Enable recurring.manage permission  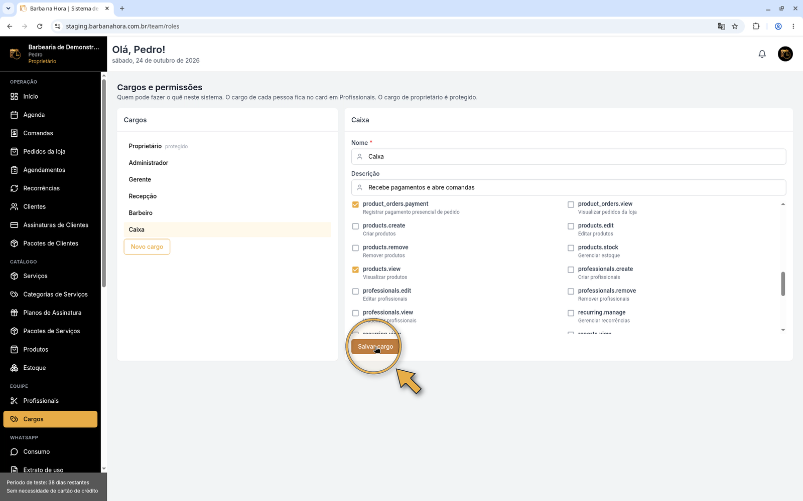[x=571, y=313]
